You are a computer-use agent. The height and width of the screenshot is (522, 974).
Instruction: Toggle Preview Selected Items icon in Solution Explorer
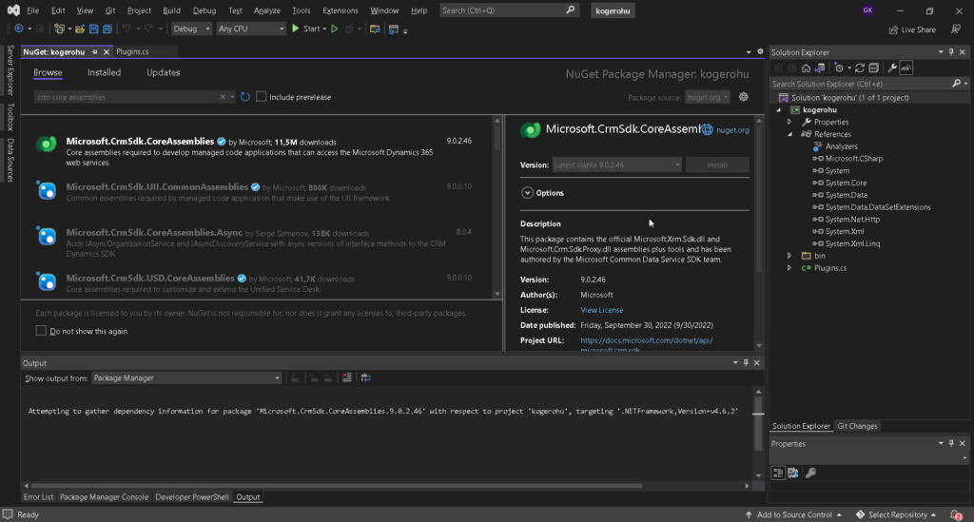click(x=906, y=68)
